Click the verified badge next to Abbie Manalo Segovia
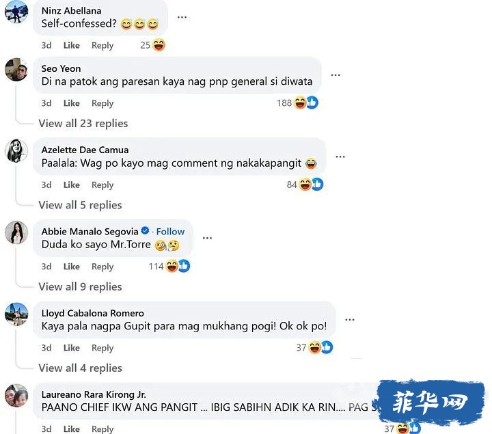This screenshot has width=492, height=434. tap(145, 230)
